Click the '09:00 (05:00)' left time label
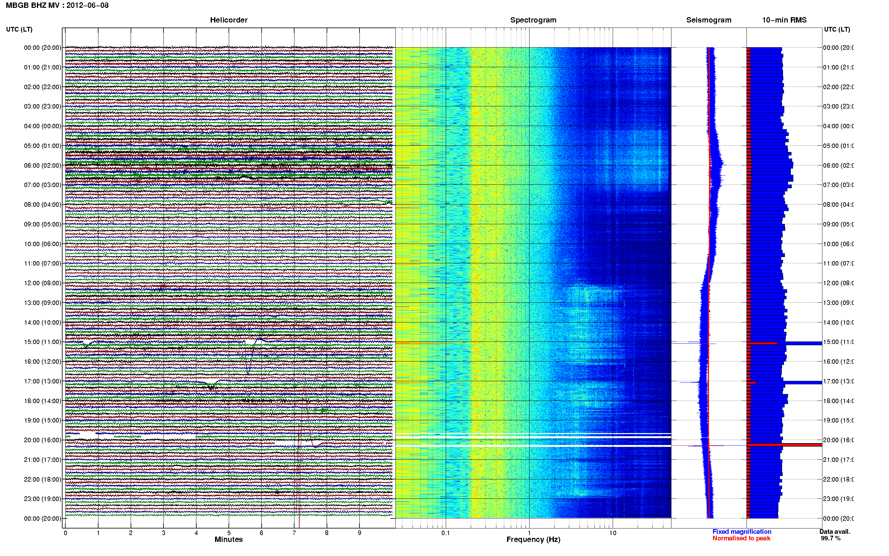Image resolution: width=889 pixels, height=556 pixels. coord(43,224)
